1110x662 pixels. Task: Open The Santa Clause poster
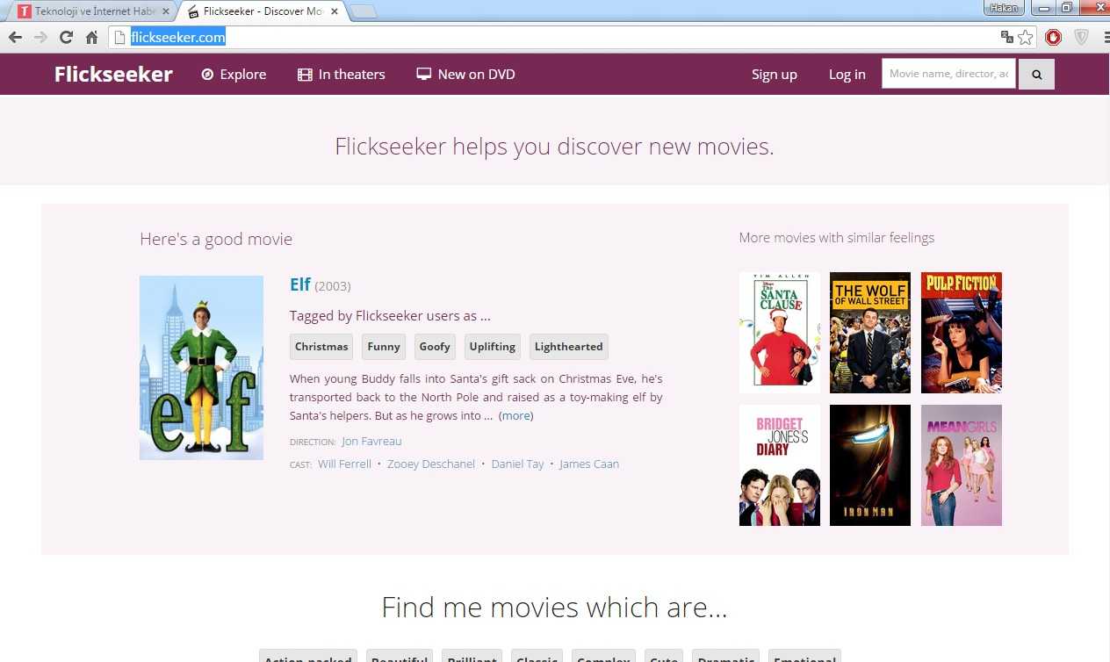click(780, 333)
